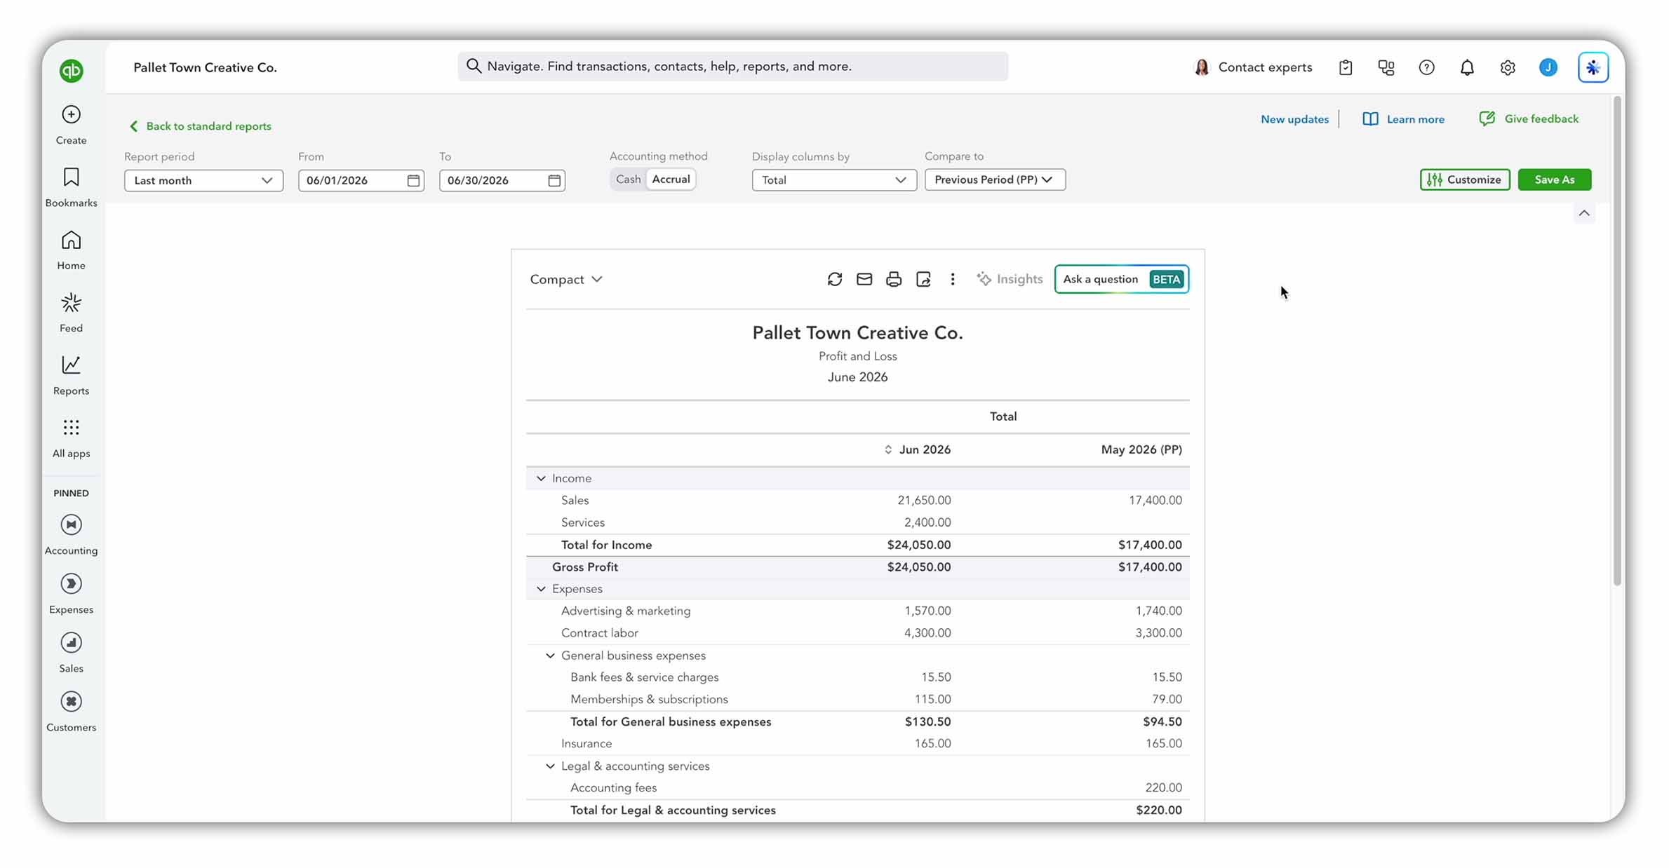Select Accrual accounting method
This screenshot has height=868, width=1669.
pyautogui.click(x=671, y=179)
